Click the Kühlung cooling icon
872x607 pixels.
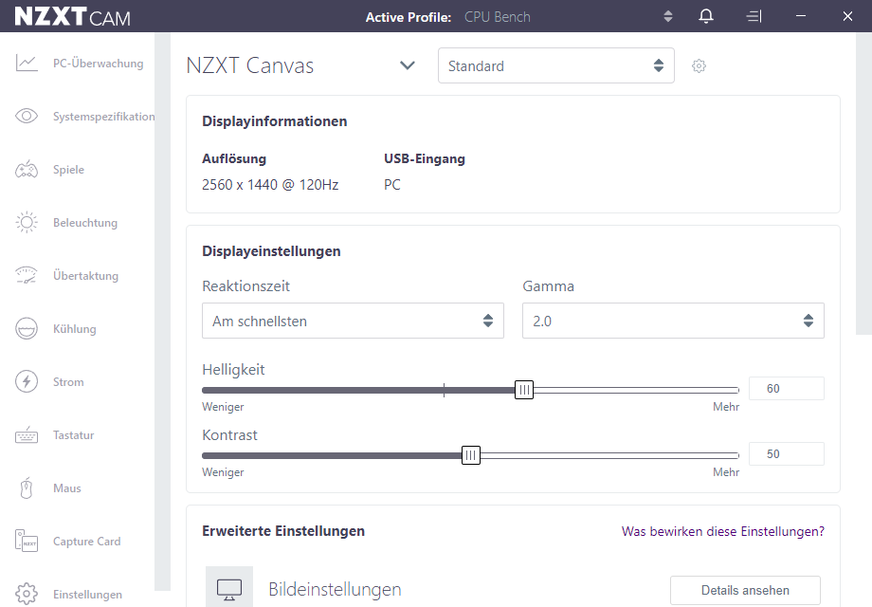[27, 329]
